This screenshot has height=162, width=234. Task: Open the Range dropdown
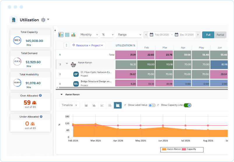[x=129, y=35]
